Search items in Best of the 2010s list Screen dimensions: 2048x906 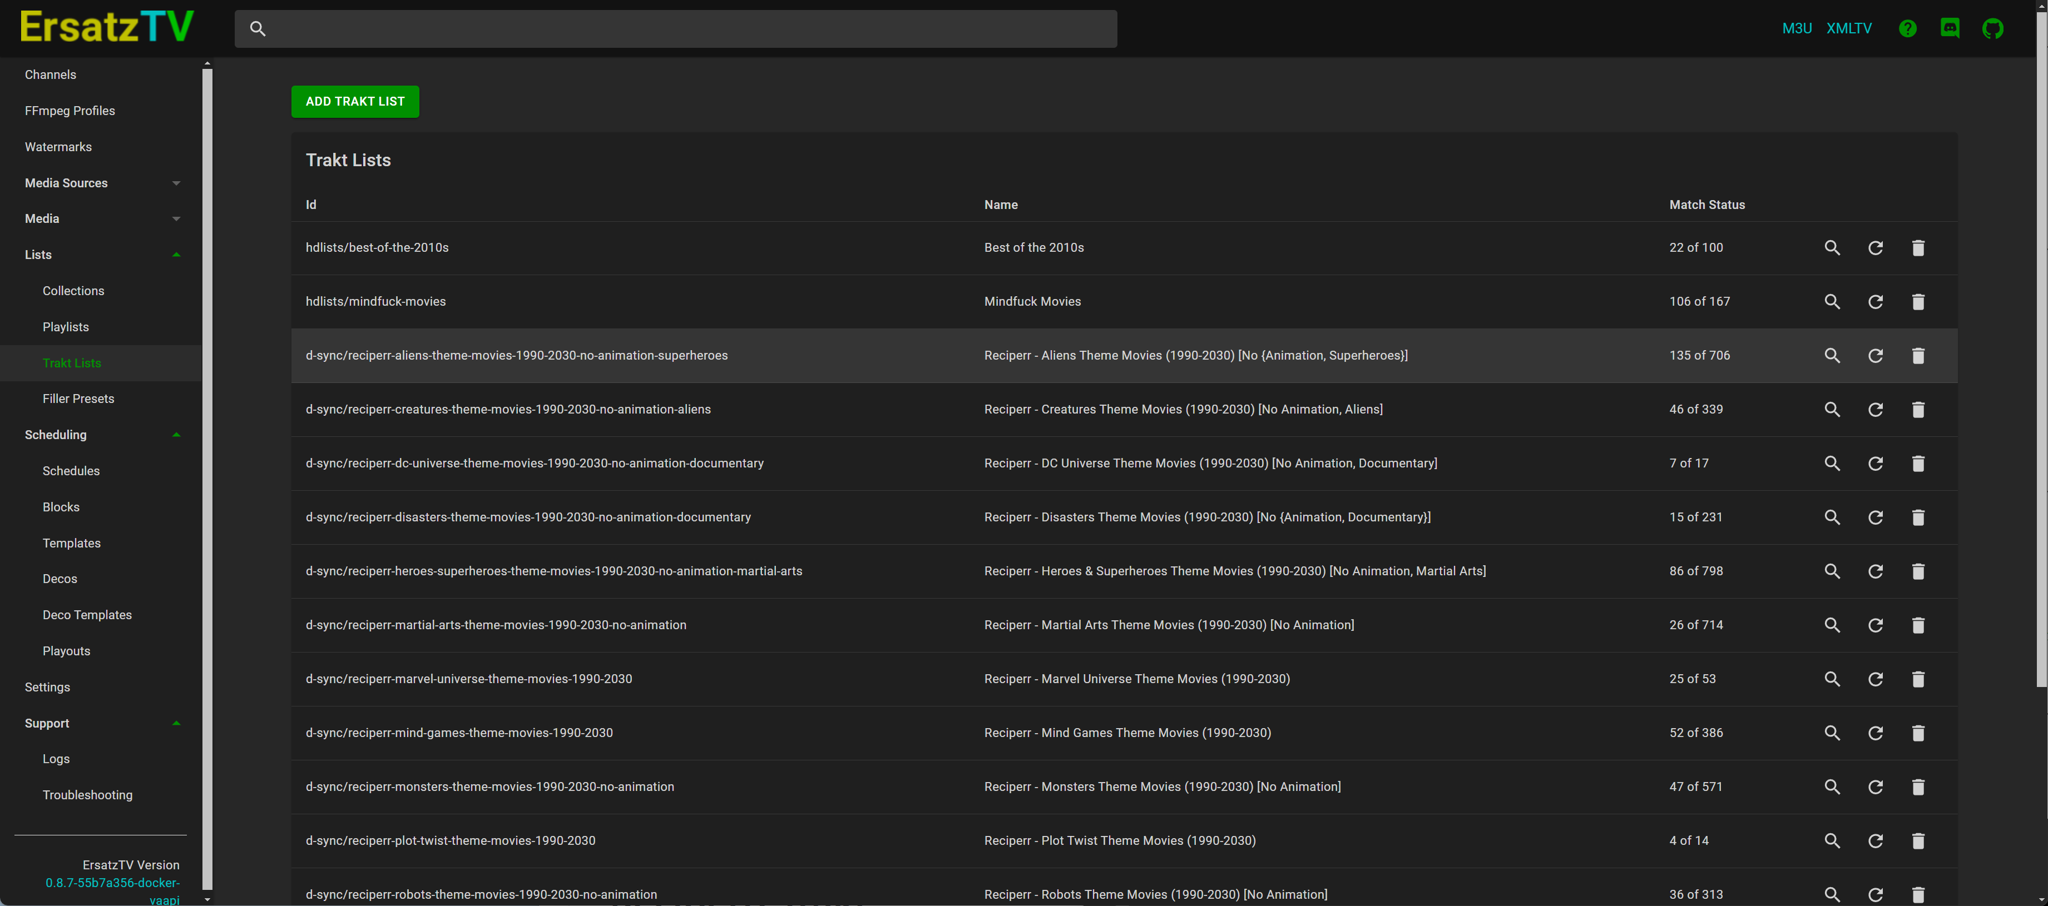(1832, 248)
